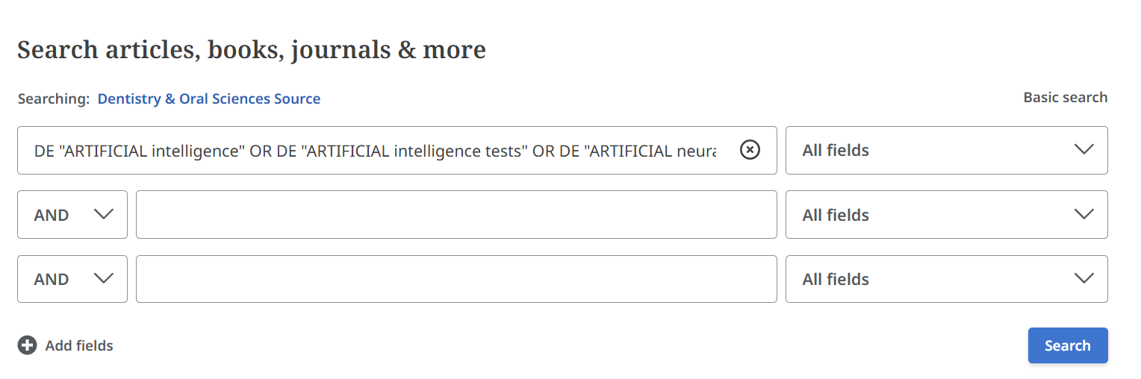This screenshot has width=1141, height=379.
Task: Click the chevron arrow on the second-row All fields selector
Action: 1084,215
